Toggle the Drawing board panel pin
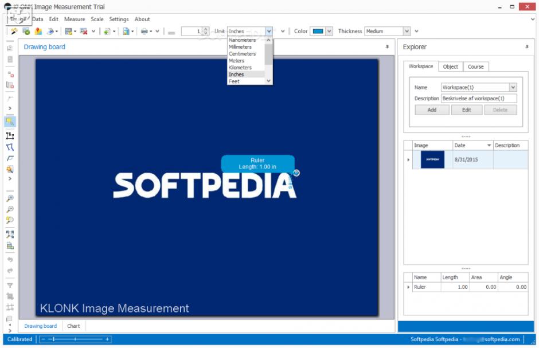Viewport: 539px width, 348px height. click(x=387, y=47)
